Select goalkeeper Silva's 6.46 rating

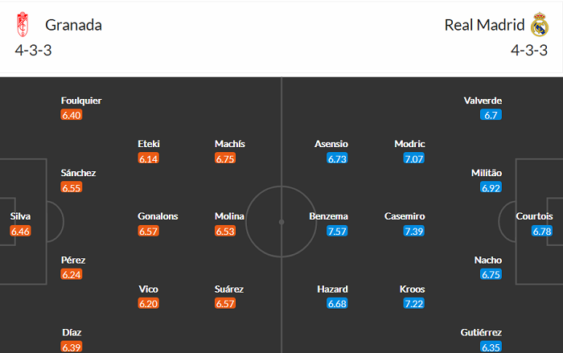21,232
